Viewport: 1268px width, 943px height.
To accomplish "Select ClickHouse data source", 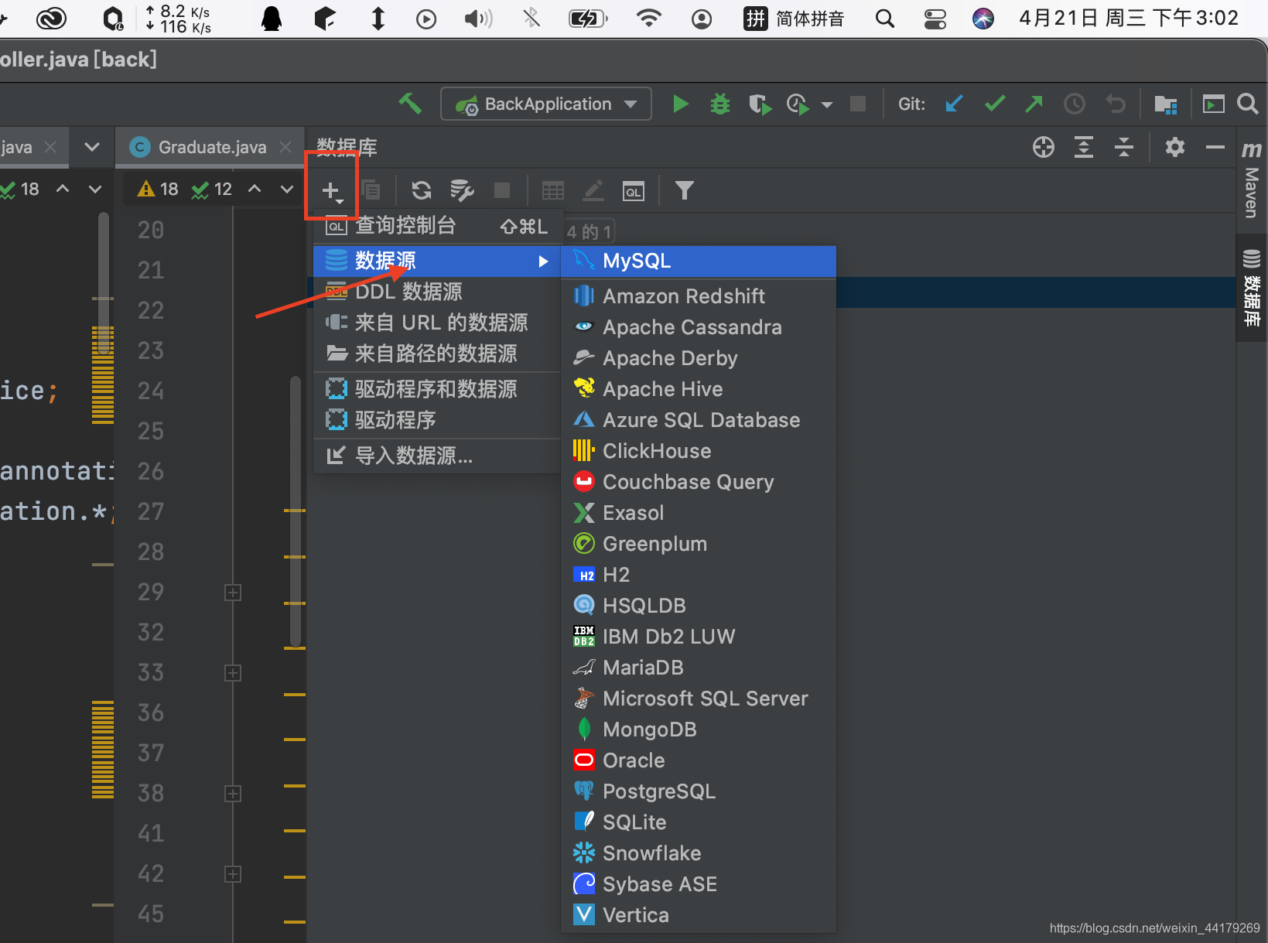I will pos(699,451).
